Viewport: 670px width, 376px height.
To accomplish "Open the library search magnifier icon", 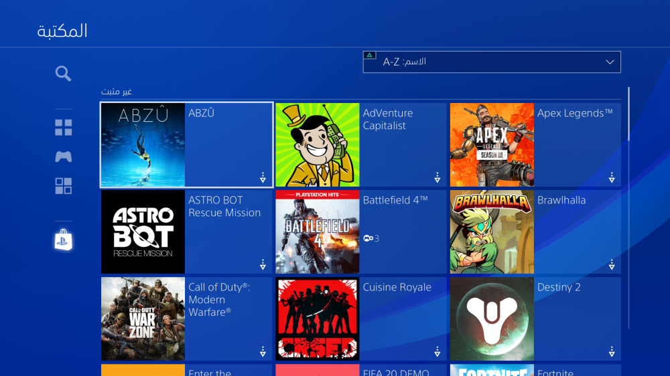I will (63, 74).
